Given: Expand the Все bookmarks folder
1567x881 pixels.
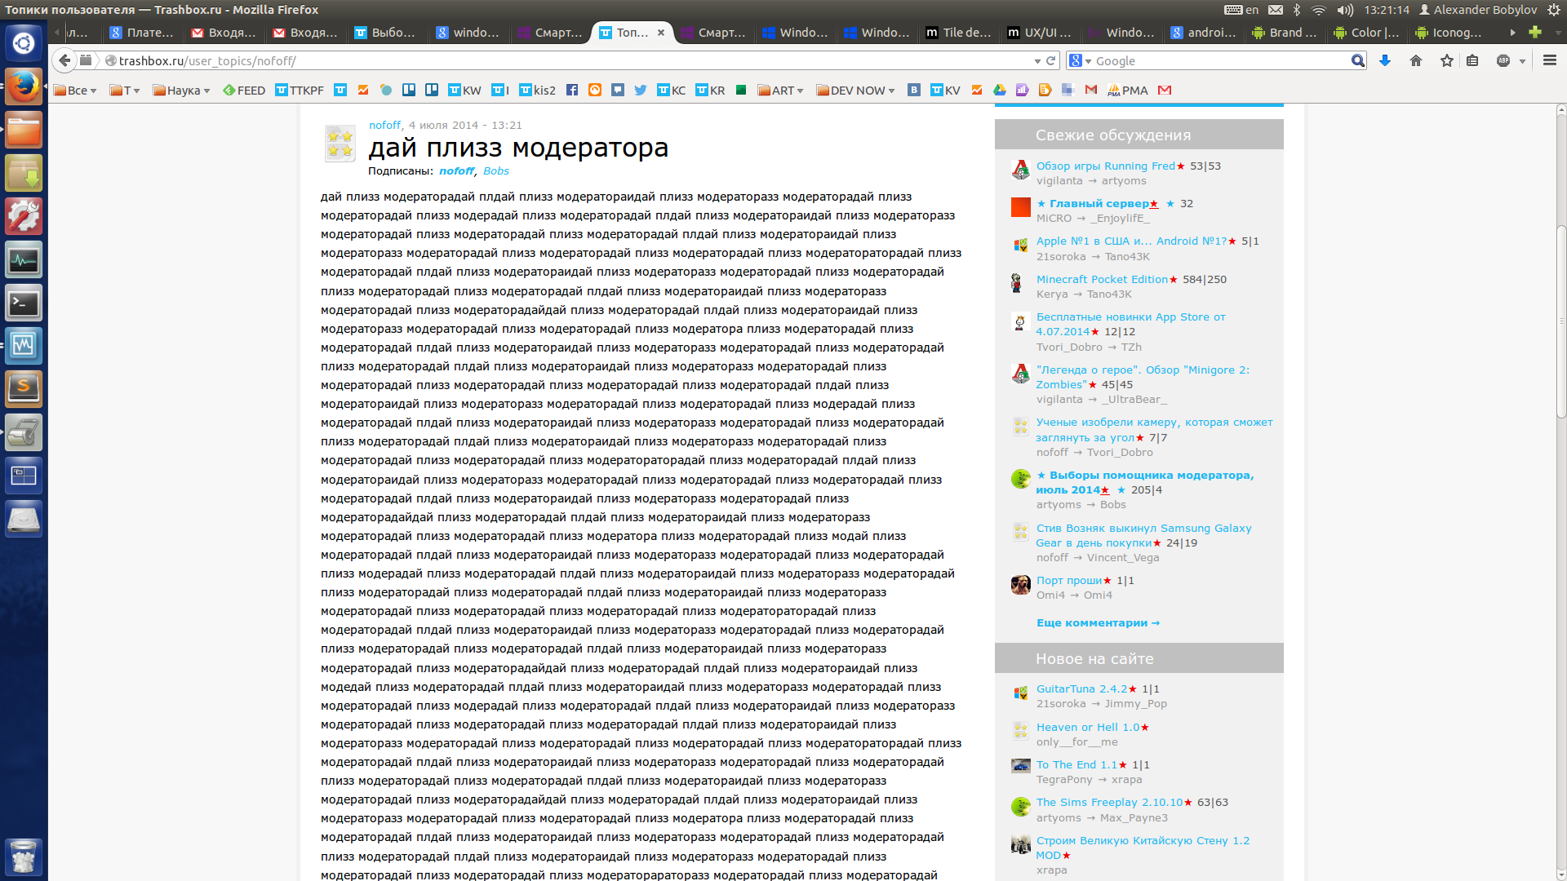Looking at the screenshot, I should click(x=75, y=90).
